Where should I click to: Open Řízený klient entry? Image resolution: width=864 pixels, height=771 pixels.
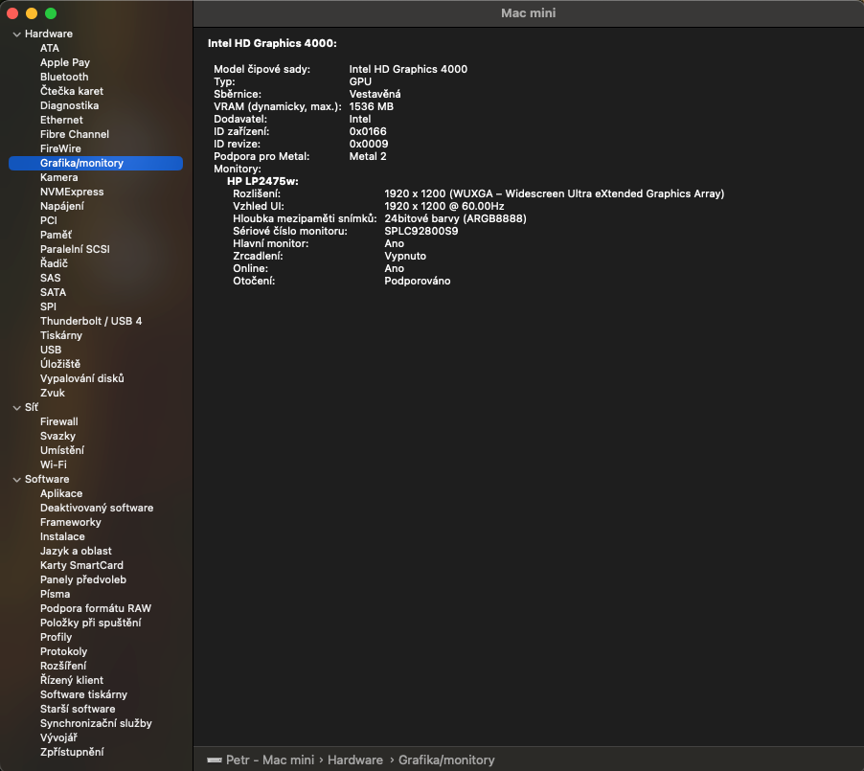(x=72, y=680)
